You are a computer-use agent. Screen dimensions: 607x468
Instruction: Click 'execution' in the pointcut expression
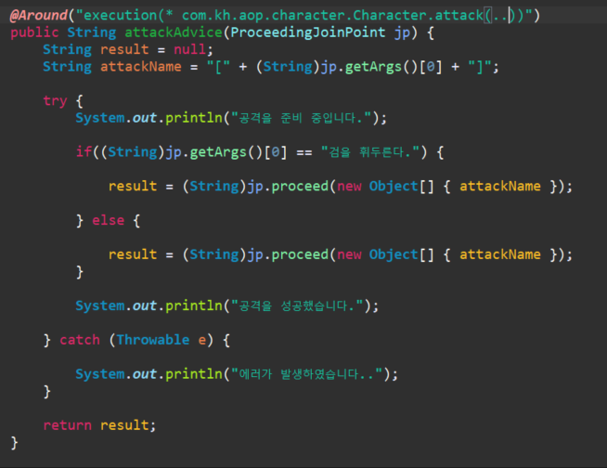pos(121,16)
